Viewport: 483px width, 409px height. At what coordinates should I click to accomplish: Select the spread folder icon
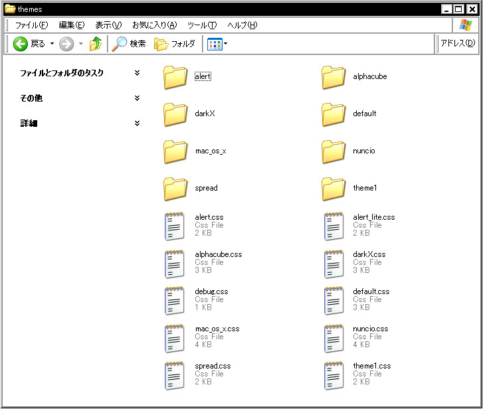click(175, 189)
